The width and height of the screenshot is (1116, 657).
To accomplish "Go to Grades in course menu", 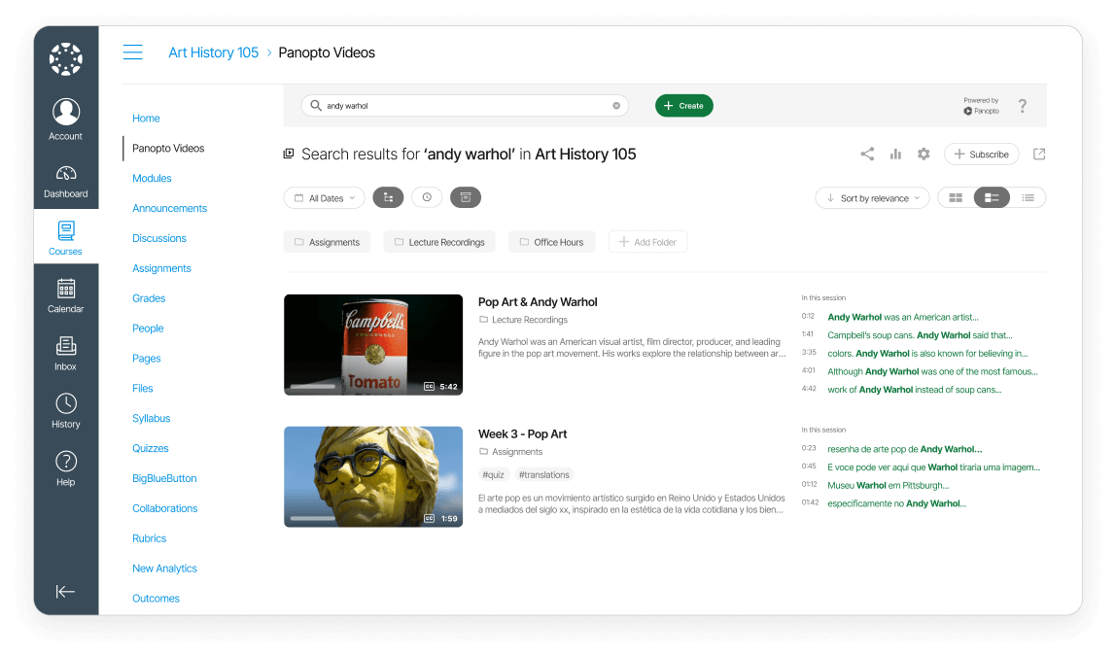I will (149, 298).
